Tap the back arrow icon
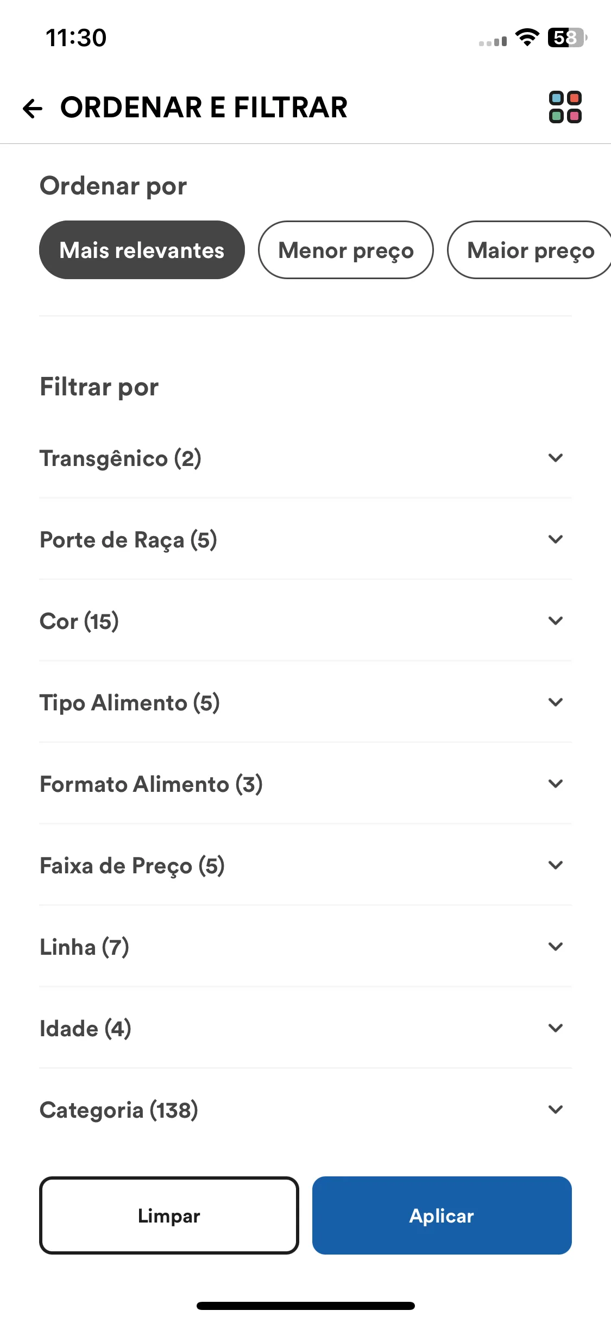This screenshot has height=1323, width=611. coord(33,108)
